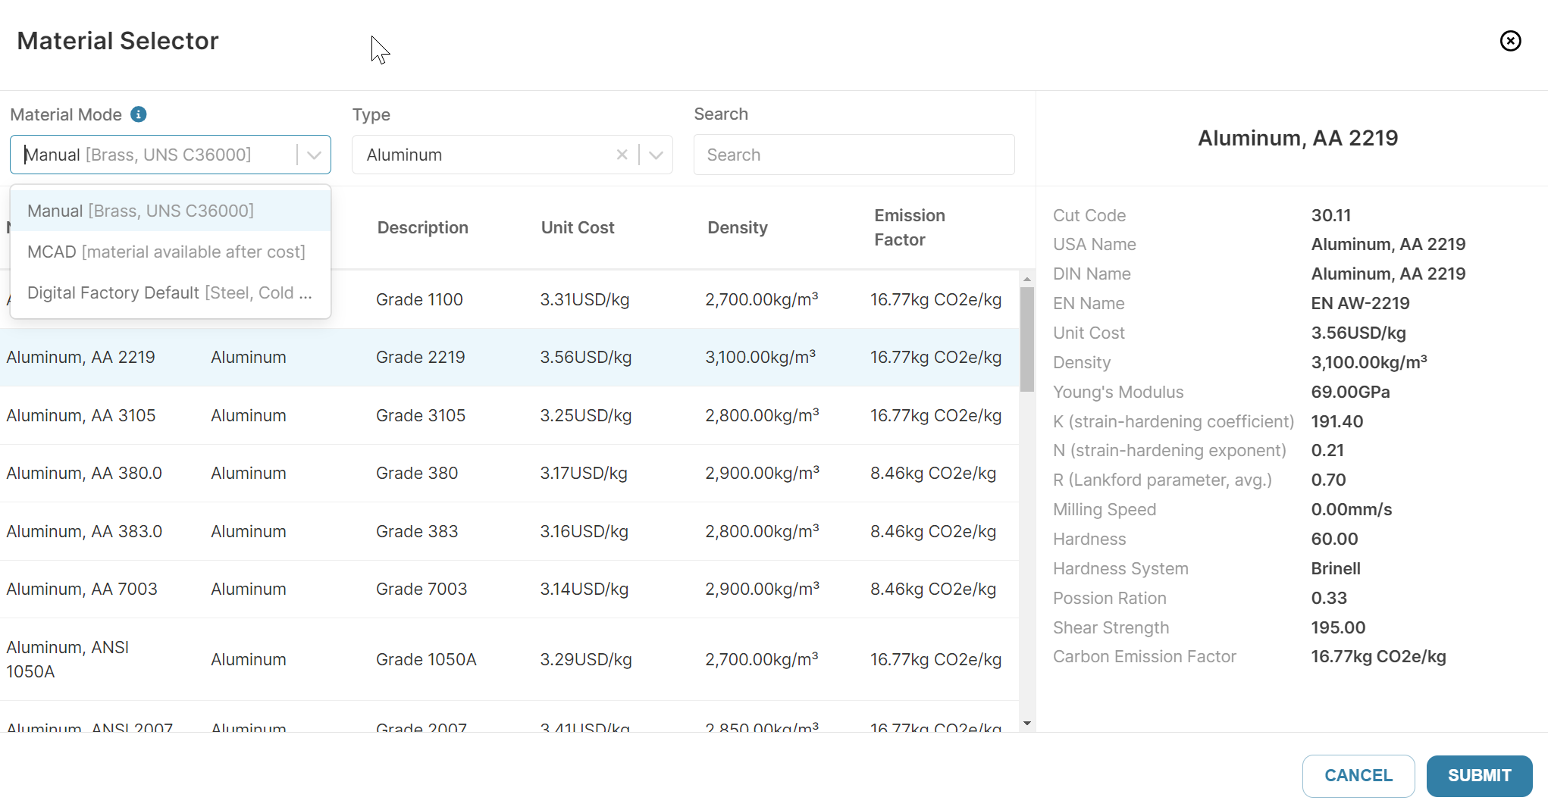Click the table's vertical scrollbar thumb

tap(1027, 339)
